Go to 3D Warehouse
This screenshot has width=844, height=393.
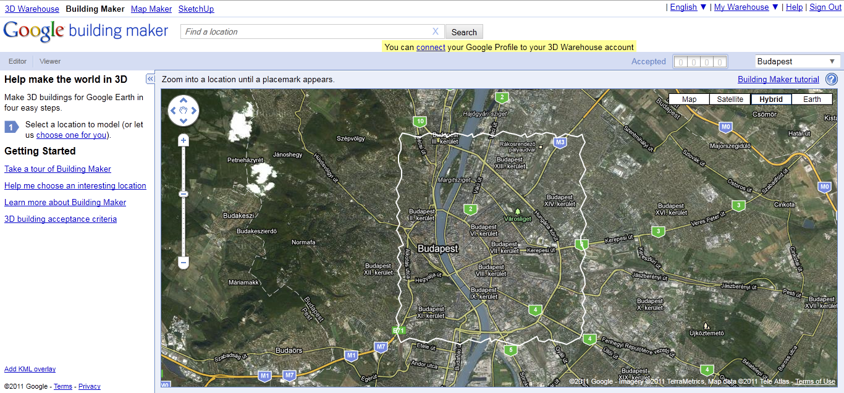tap(32, 9)
